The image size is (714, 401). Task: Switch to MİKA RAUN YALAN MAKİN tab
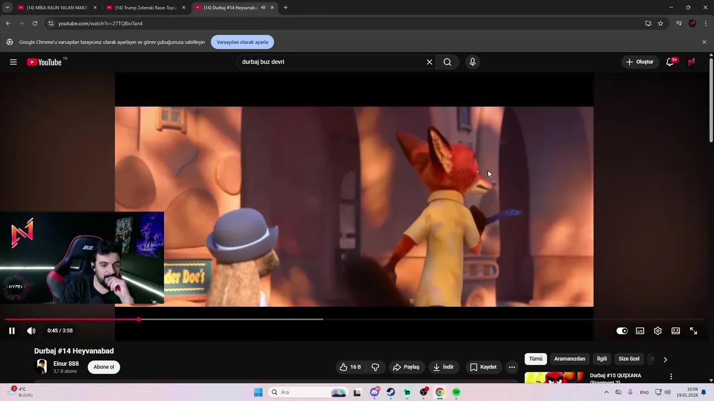[x=57, y=8]
